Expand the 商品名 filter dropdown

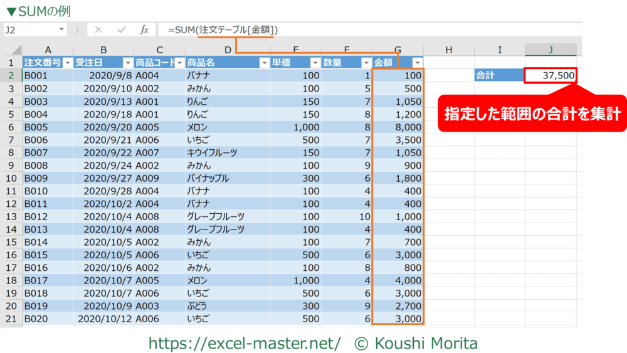(264, 63)
